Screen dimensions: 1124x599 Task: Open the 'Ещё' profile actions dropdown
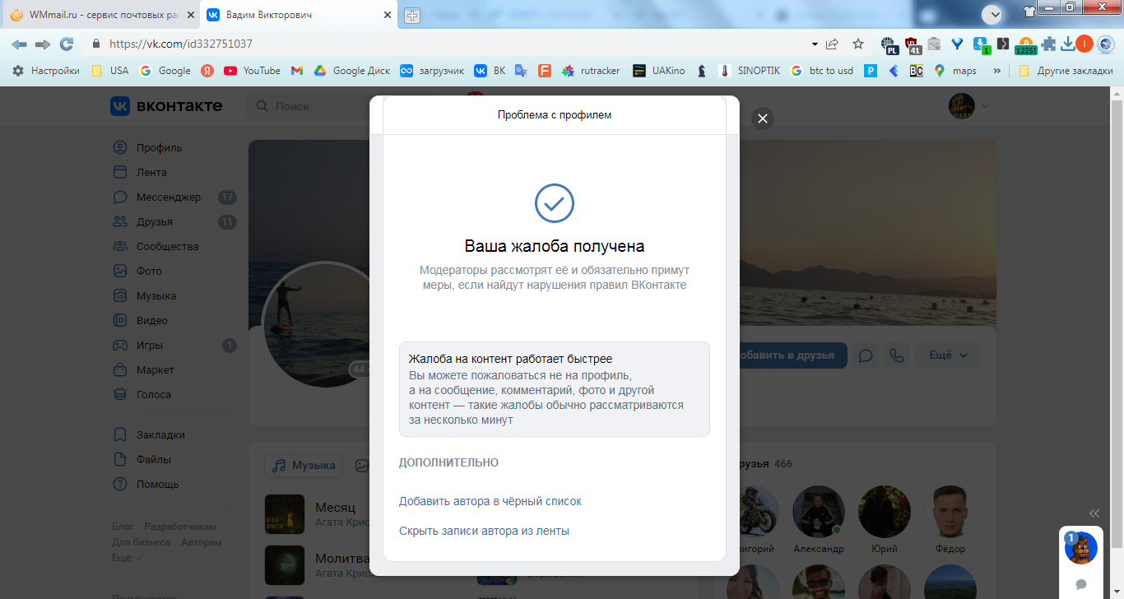point(948,355)
